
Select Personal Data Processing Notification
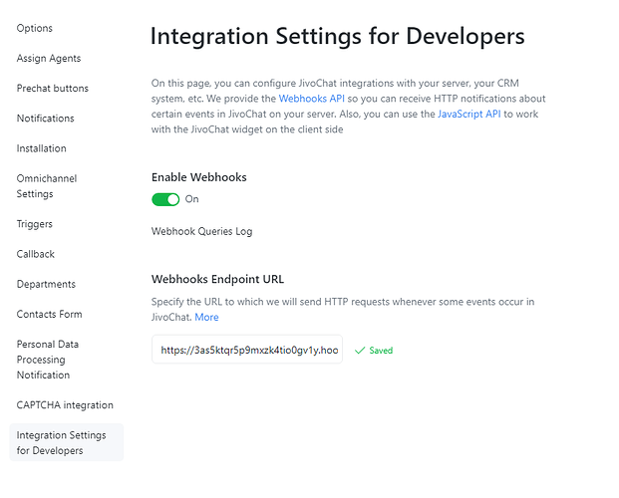48,360
